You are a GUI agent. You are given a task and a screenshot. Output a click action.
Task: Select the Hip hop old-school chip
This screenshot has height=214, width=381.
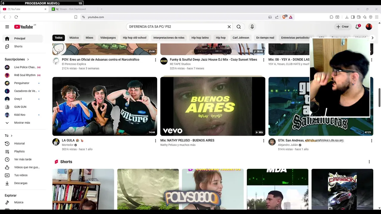pyautogui.click(x=135, y=38)
